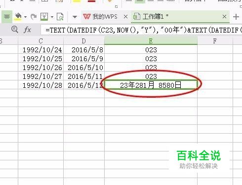The width and height of the screenshot is (242, 185).
Task: Click the center-align icon in quick toolbar
Action: 7,17
